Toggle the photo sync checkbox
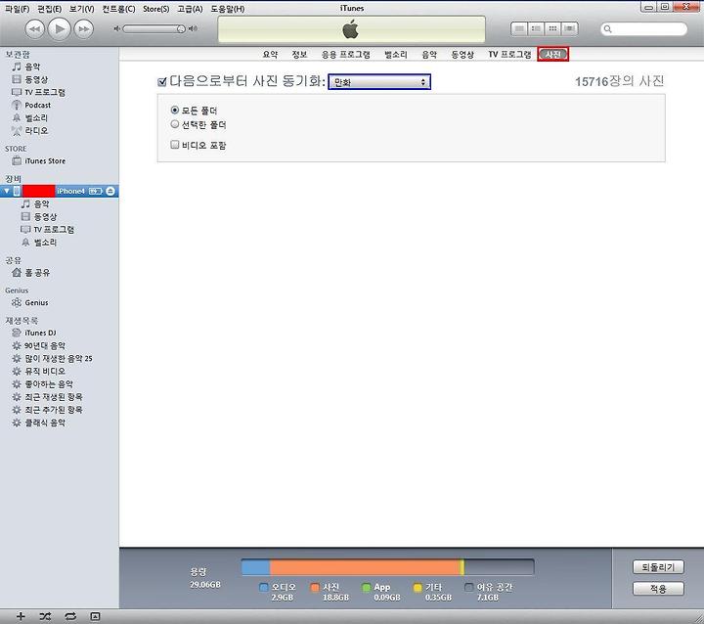The width and height of the screenshot is (704, 624). (x=162, y=82)
